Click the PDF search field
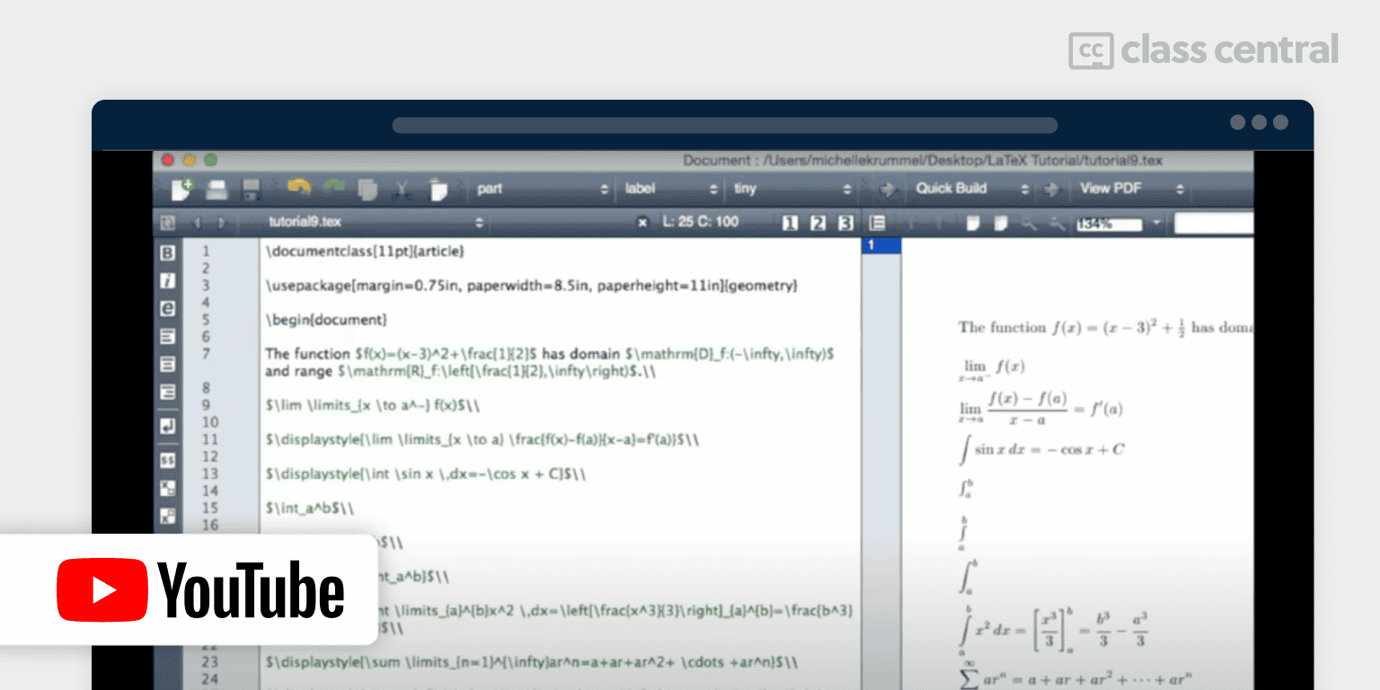 [1214, 224]
